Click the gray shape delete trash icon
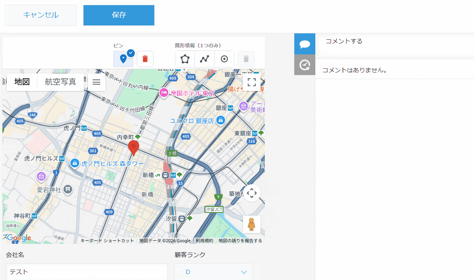This screenshot has height=280, width=474. (x=246, y=58)
